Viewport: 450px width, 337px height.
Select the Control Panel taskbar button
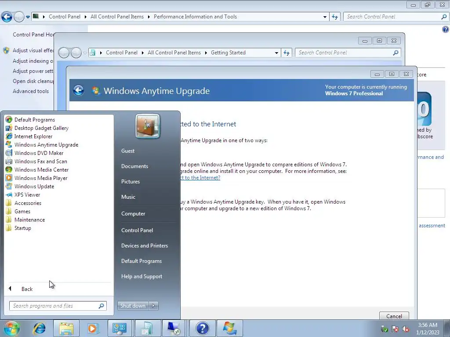[120, 328]
